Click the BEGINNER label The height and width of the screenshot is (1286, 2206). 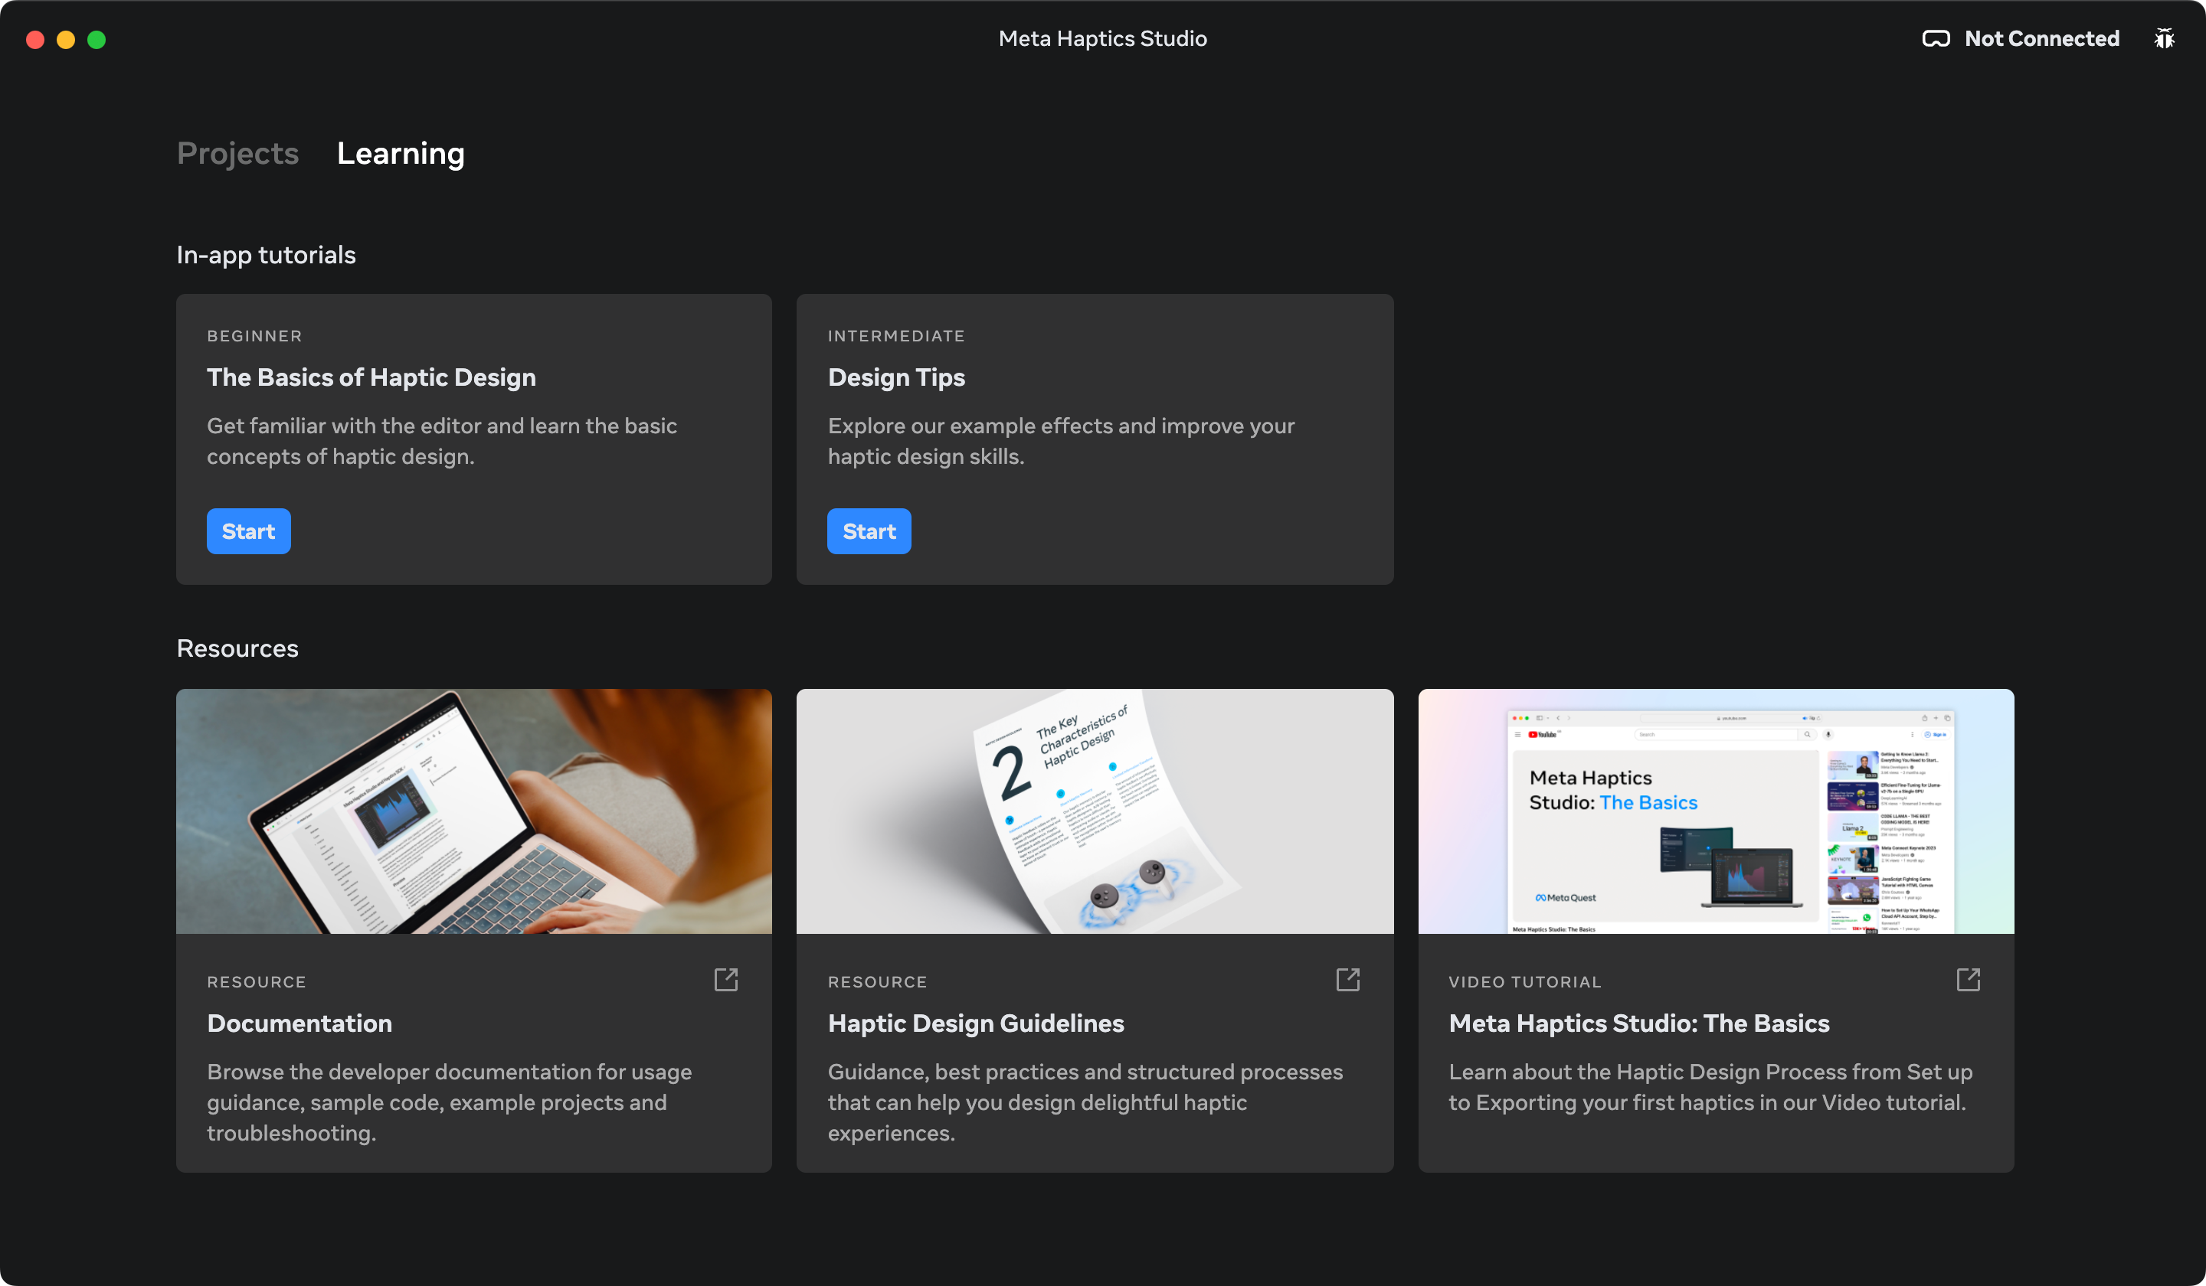click(x=255, y=336)
